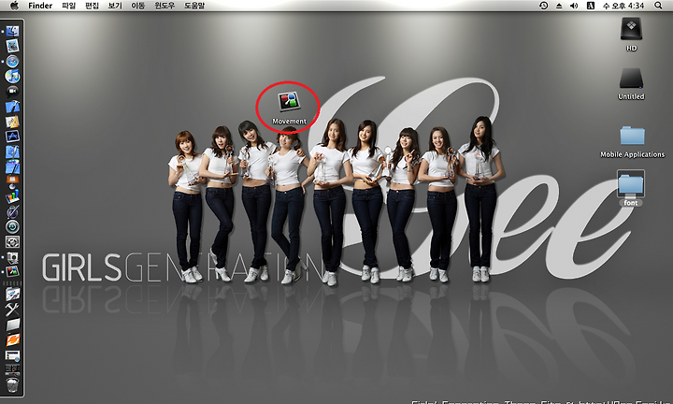Image resolution: width=673 pixels, height=404 pixels.
Task: Open the browser window thumbnail dock icon
Action: tap(12, 355)
